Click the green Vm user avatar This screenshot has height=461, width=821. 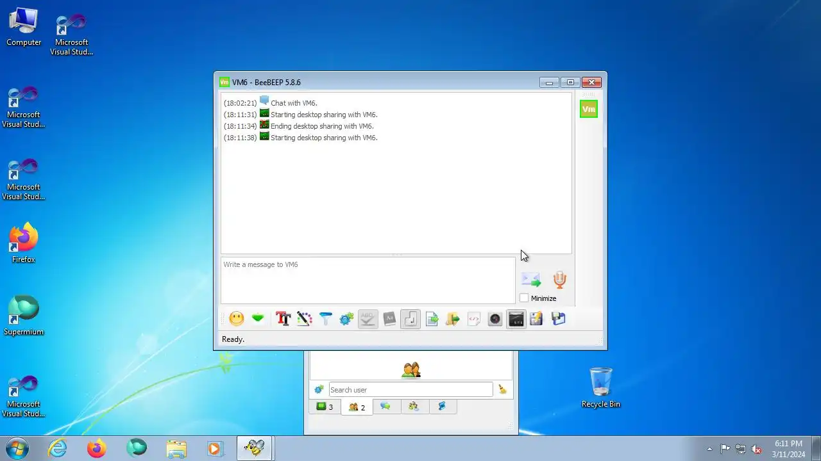[x=589, y=109]
